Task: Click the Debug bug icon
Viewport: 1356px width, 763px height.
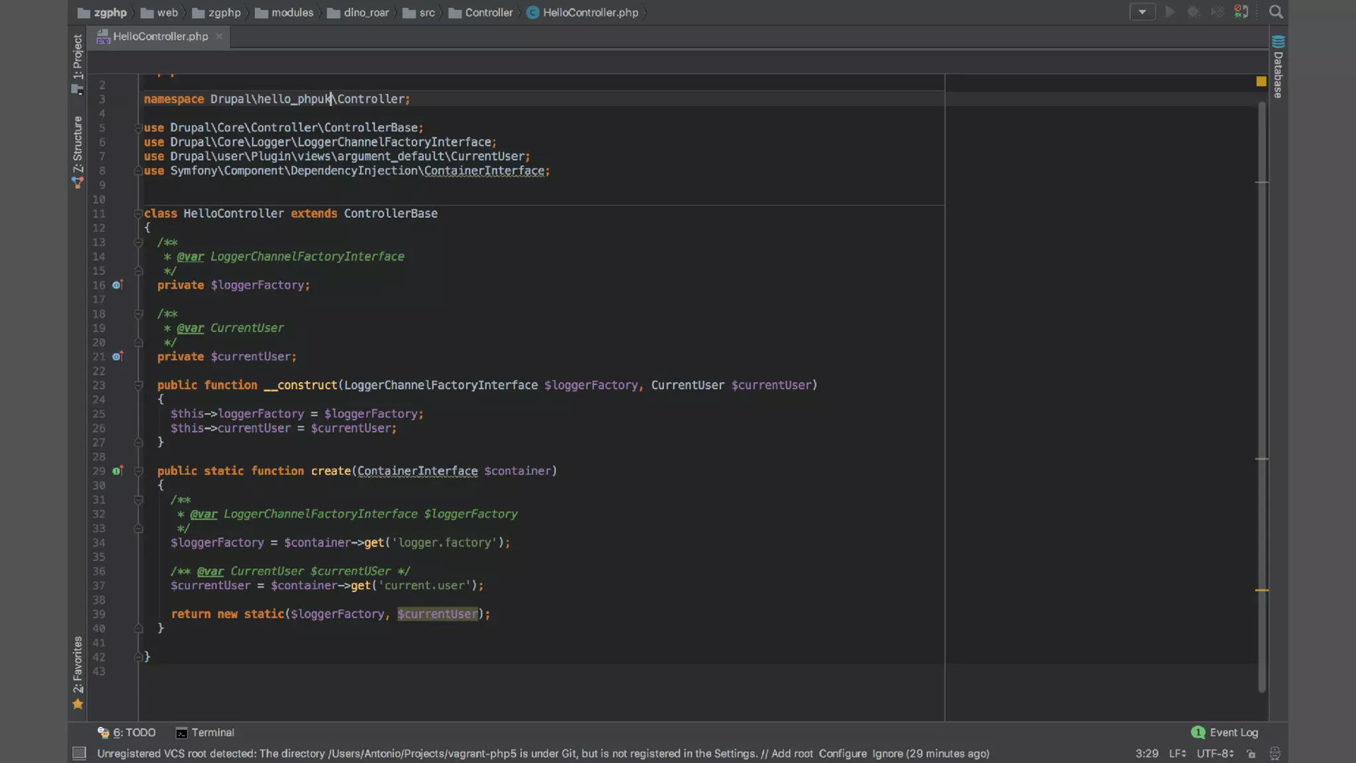Action: (1193, 12)
